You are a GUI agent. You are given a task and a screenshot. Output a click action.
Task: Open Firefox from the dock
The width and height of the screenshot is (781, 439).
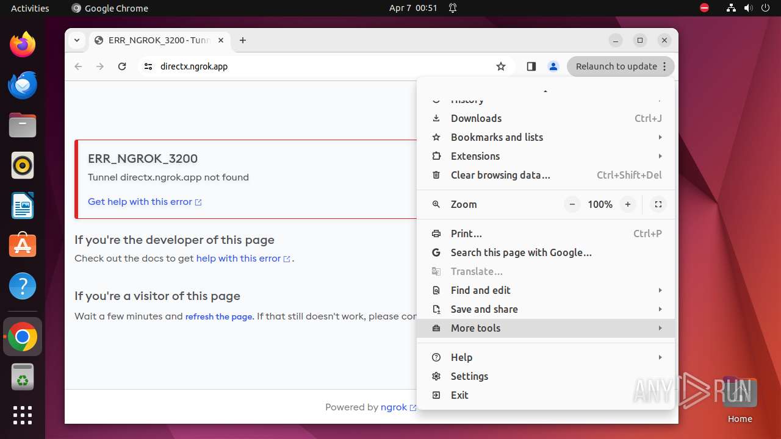tap(23, 45)
